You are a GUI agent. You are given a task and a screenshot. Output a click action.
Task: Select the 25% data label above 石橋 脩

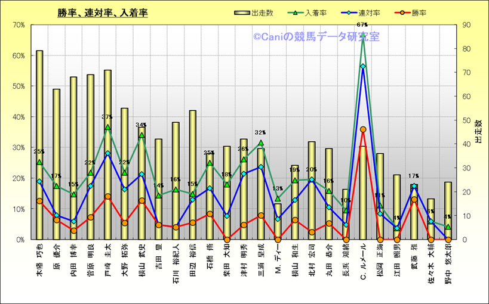[210, 153]
